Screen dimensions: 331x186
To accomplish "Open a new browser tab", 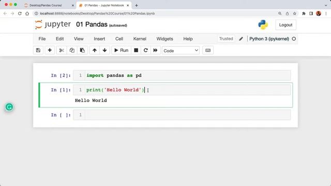I will pyautogui.click(x=137, y=6).
